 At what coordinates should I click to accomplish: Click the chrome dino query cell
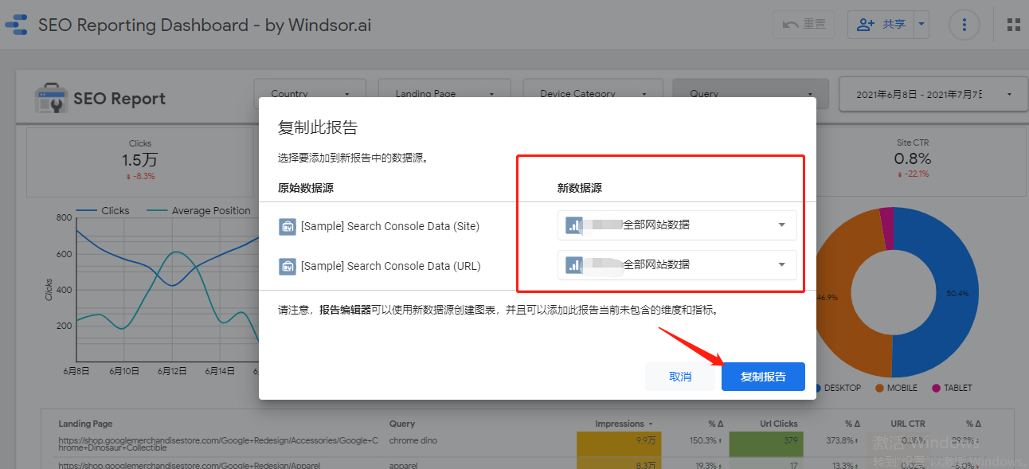[413, 440]
